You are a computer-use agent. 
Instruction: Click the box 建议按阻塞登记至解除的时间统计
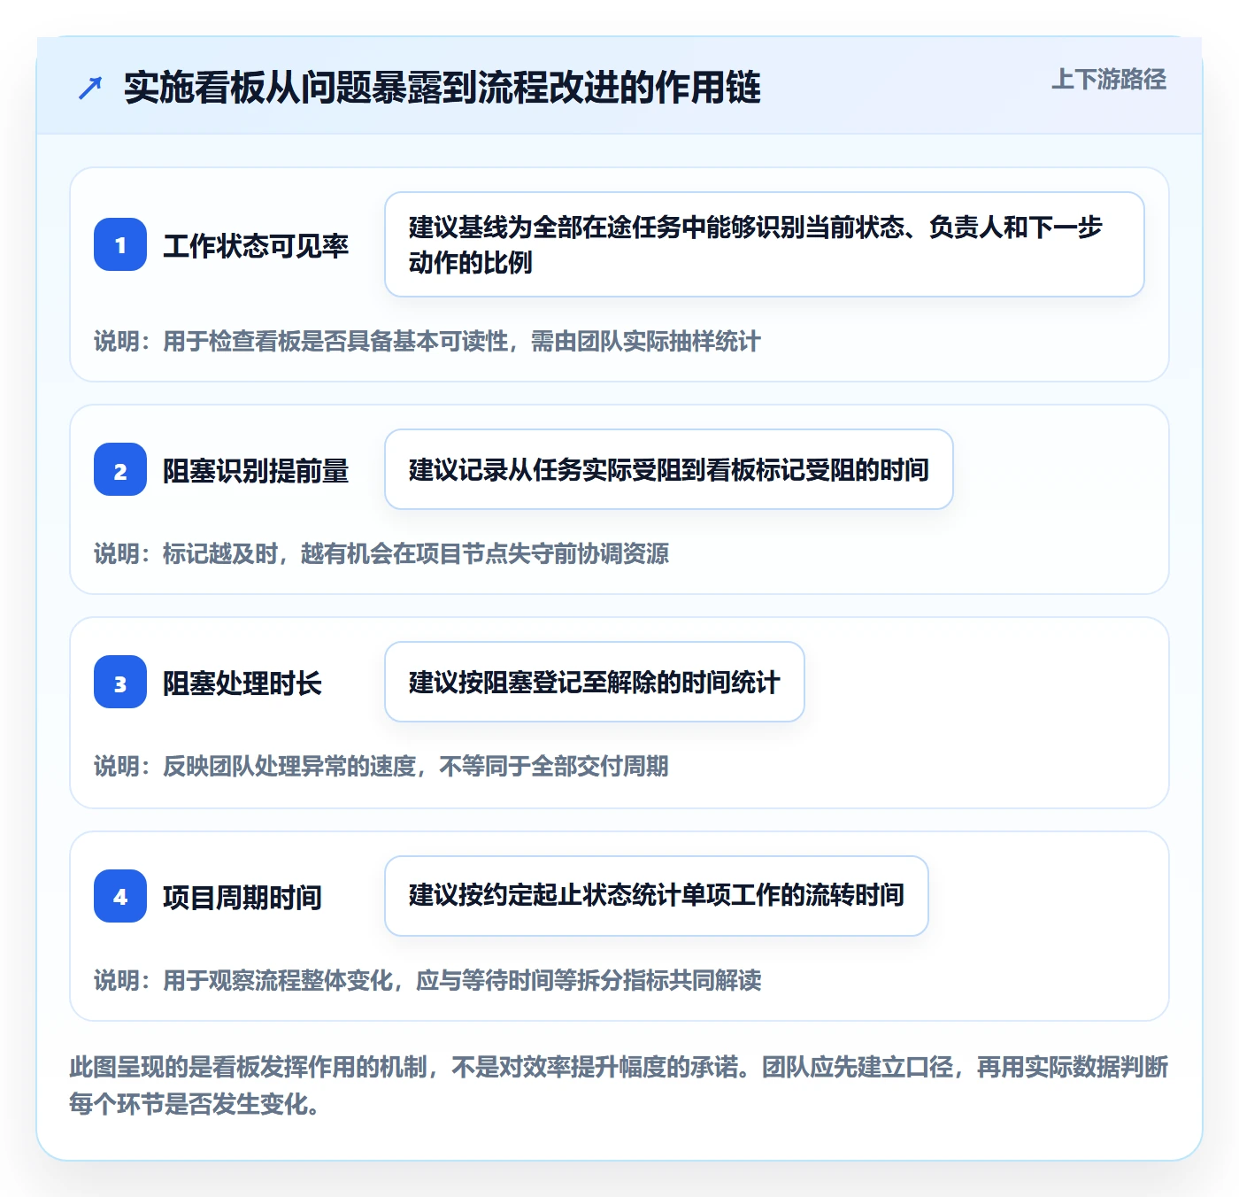595,682
